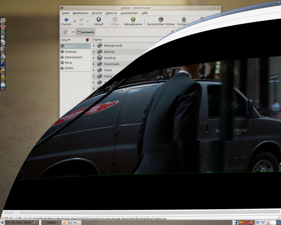Screen dimensions: 281x225
Task: Click the mail envelope globe dock icon
Action: pyautogui.click(x=3, y=57)
